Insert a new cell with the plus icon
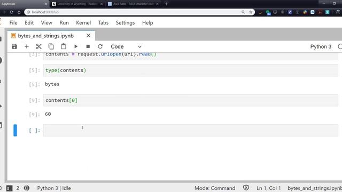Screen dimensions: 342x192 coord(27,46)
